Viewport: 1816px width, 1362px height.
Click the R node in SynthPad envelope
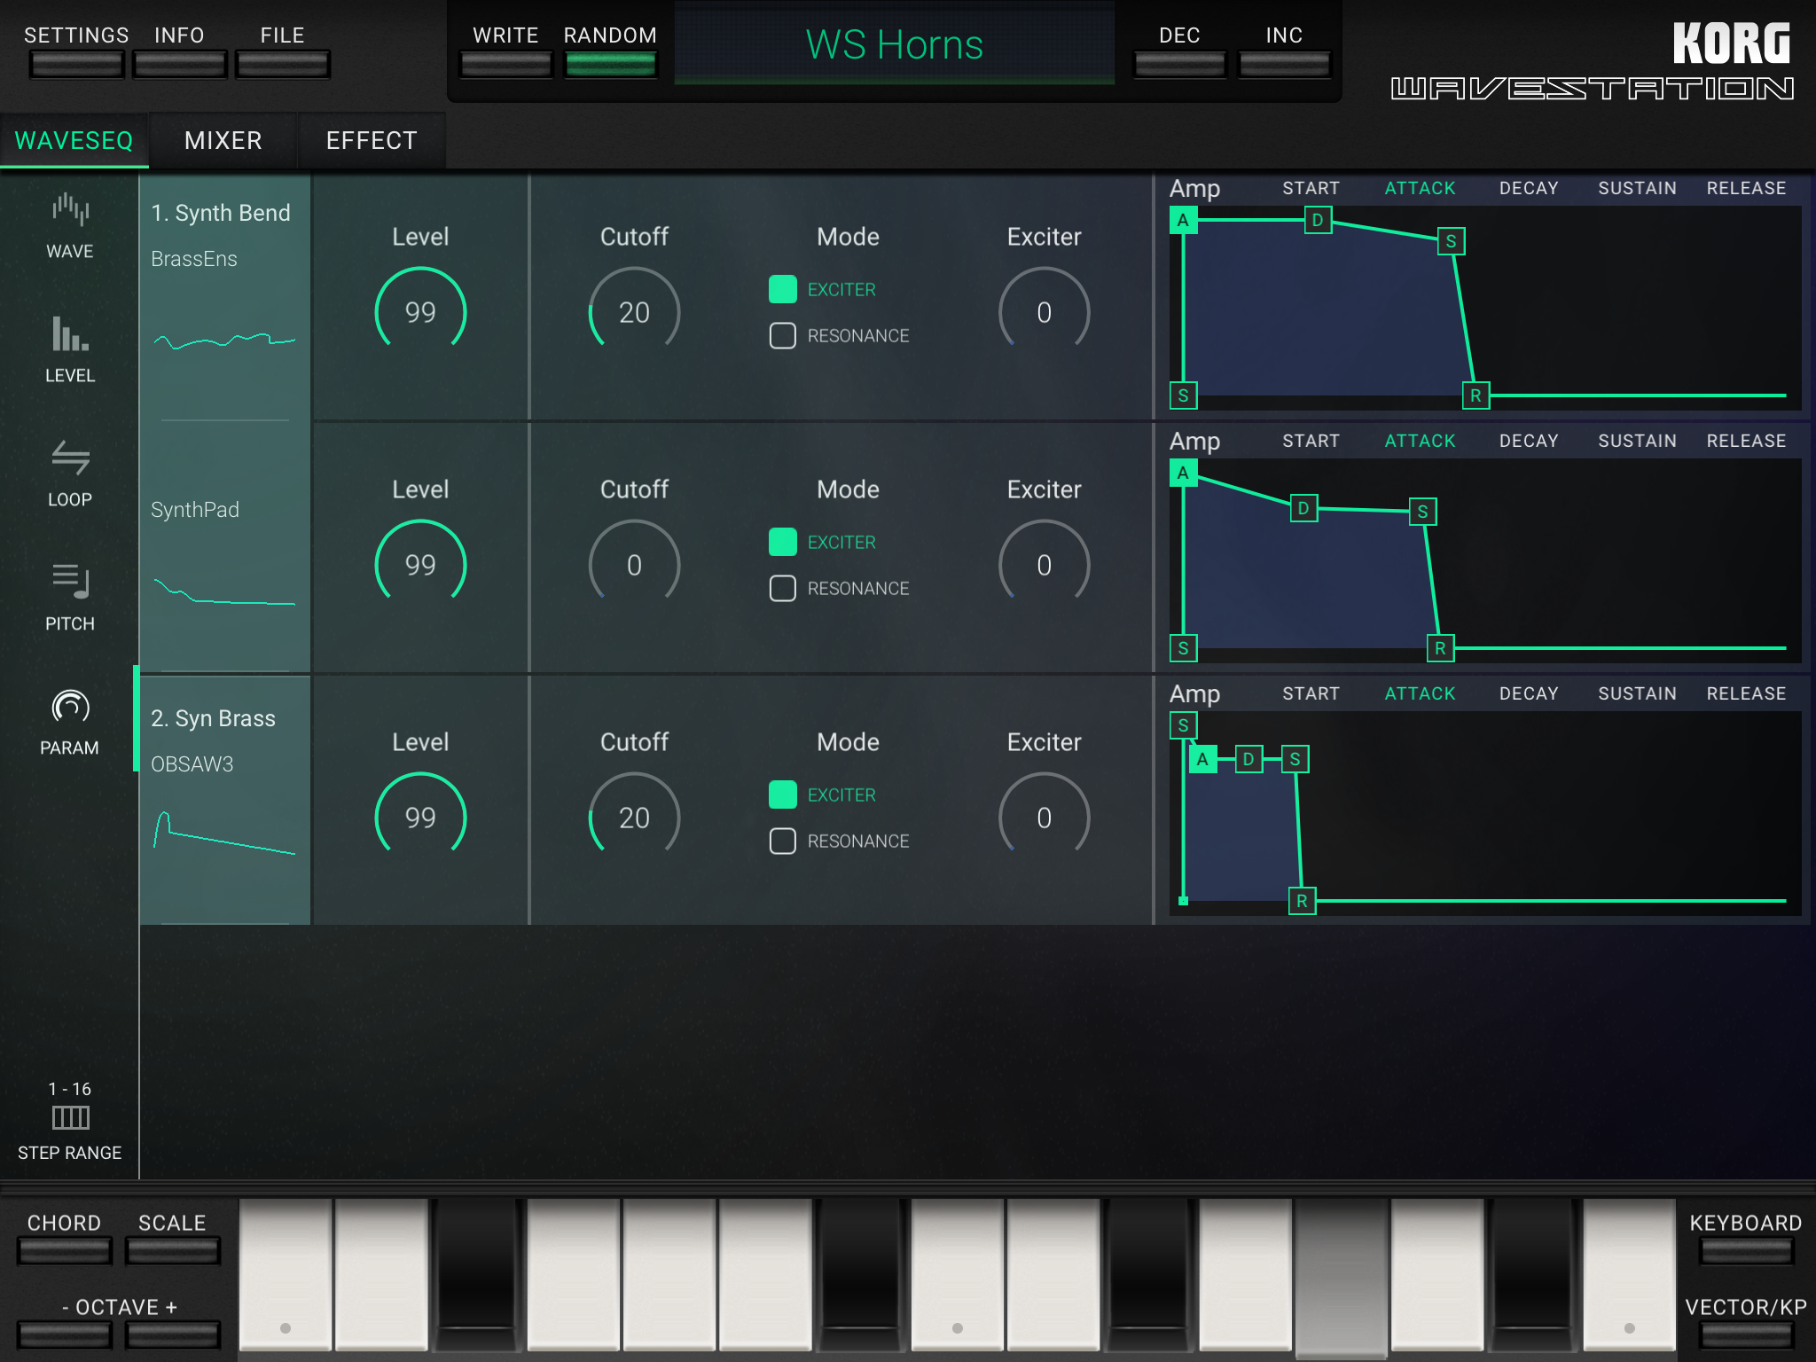(x=1440, y=648)
